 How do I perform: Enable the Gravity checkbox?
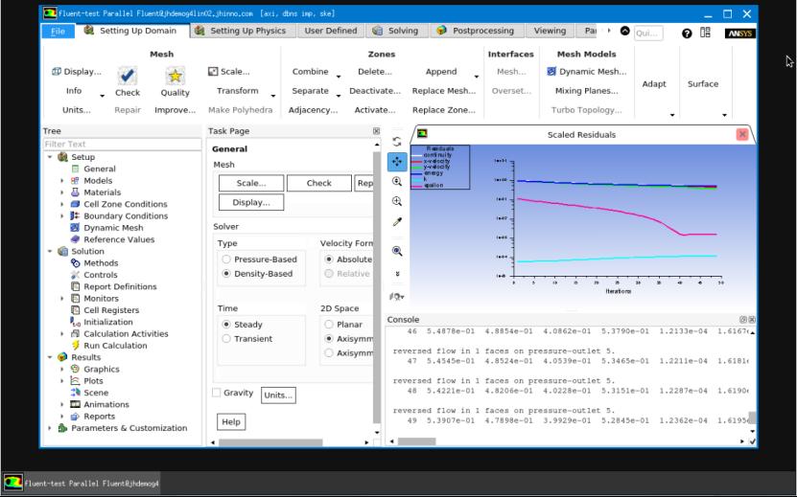coord(217,393)
